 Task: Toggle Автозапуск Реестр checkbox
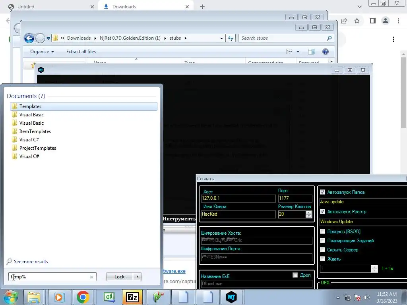pyautogui.click(x=322, y=212)
